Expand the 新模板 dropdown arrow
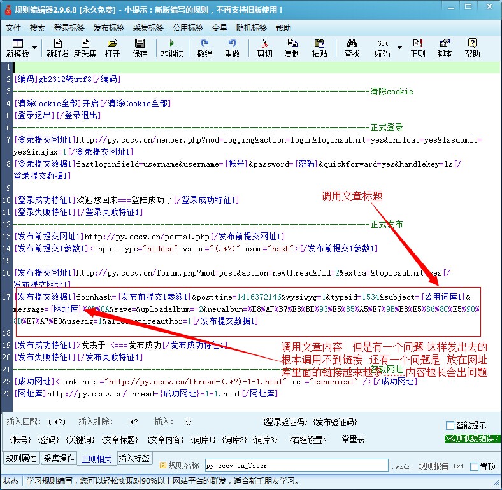The width and height of the screenshot is (502, 490). (x=34, y=48)
